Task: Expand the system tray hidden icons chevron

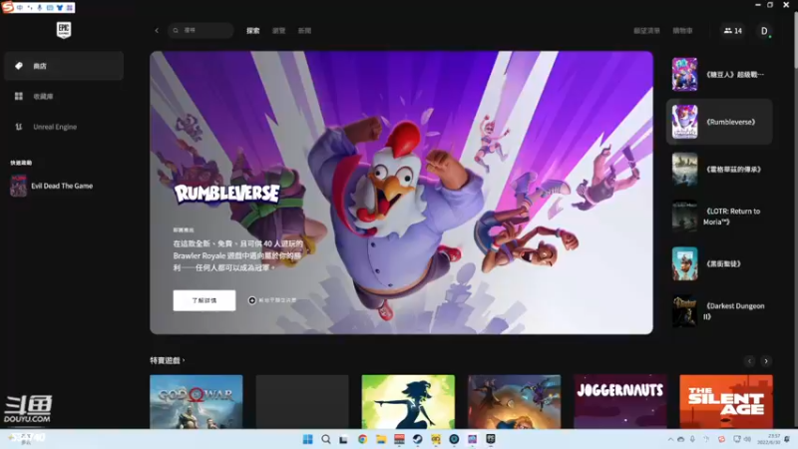Action: pos(670,439)
